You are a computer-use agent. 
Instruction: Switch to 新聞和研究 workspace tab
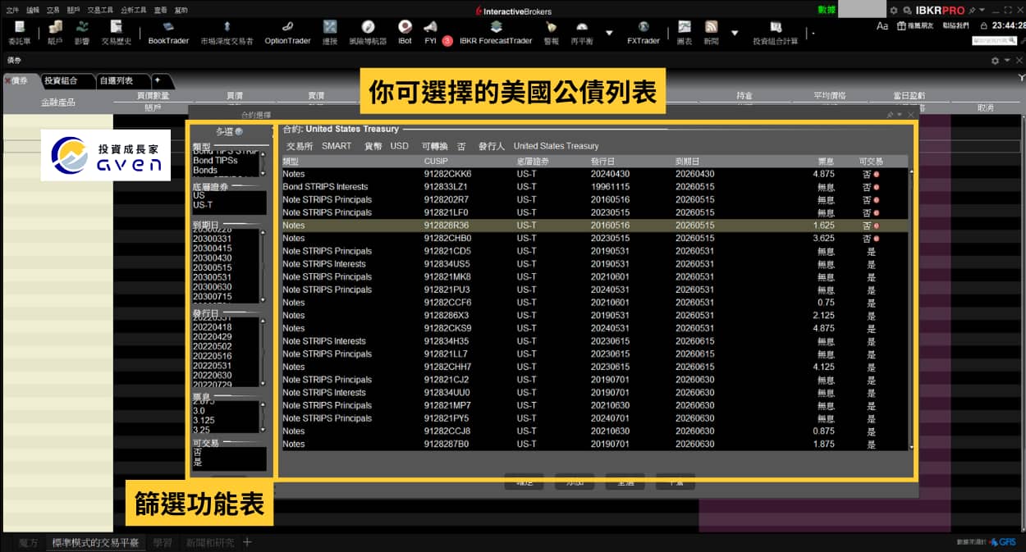point(209,542)
